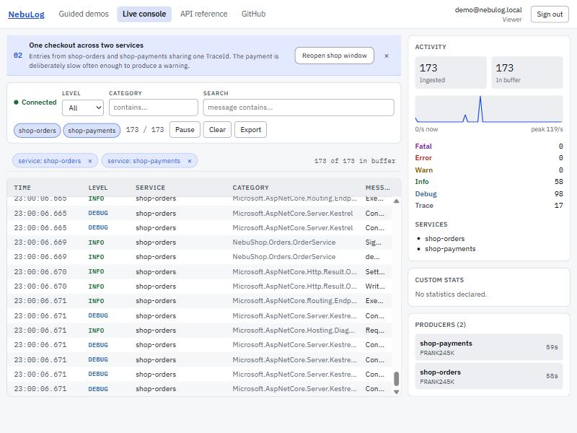
Task: Select the 23:00:06.671 INFO Routing.Endp... row
Action: click(200, 301)
